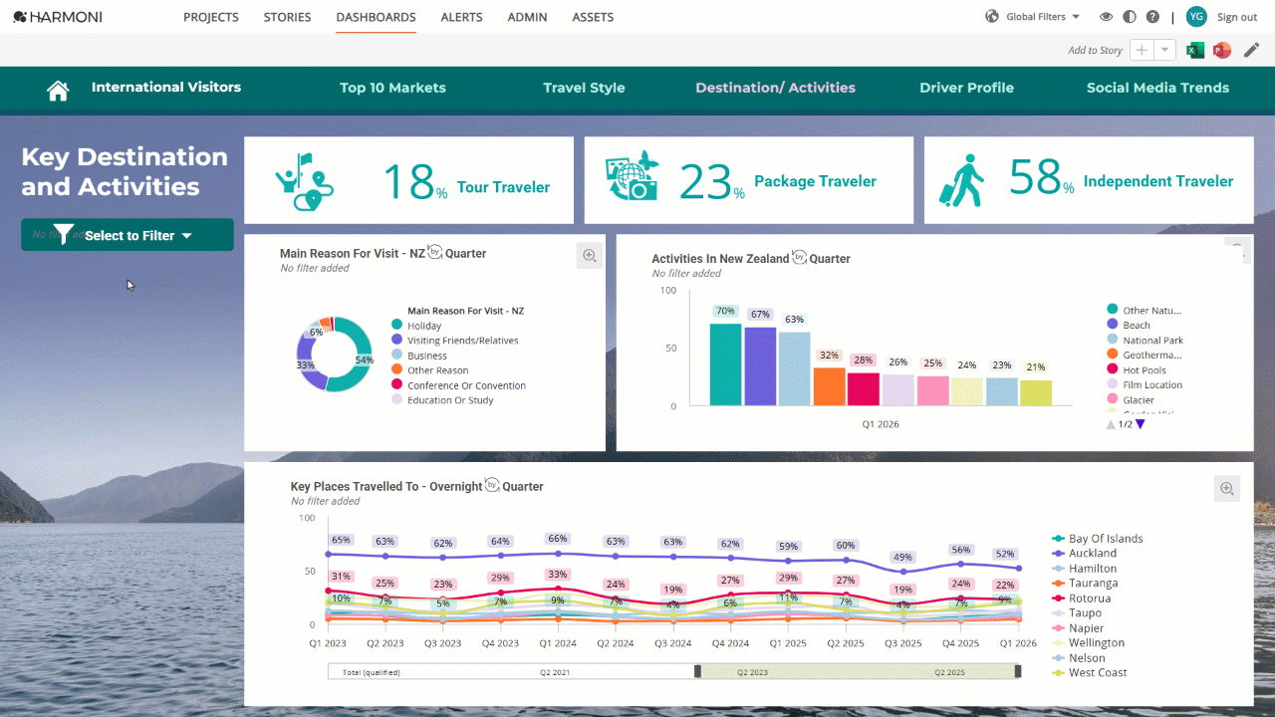Toggle the contrast mode icon

[x=1130, y=17]
